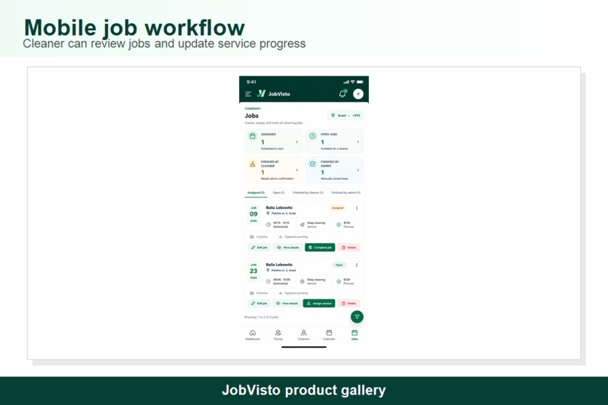Click the Jobs page heading
This screenshot has width=608, height=405.
pos(252,115)
